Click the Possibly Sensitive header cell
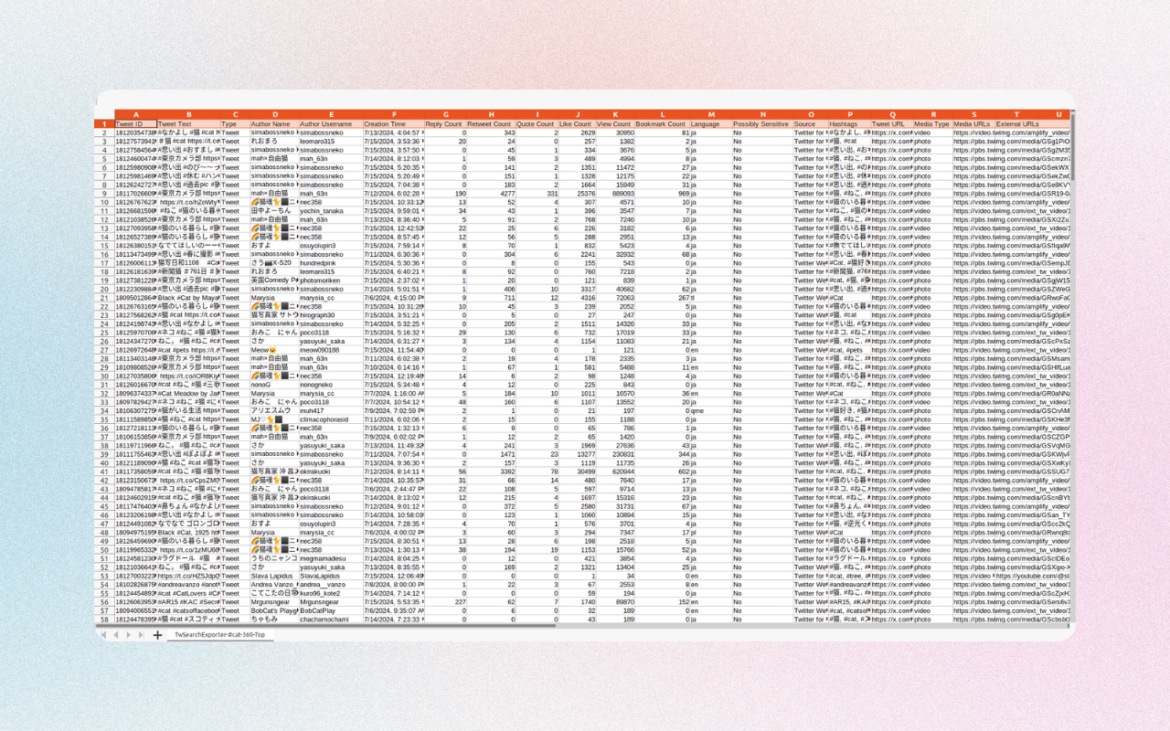 point(761,124)
